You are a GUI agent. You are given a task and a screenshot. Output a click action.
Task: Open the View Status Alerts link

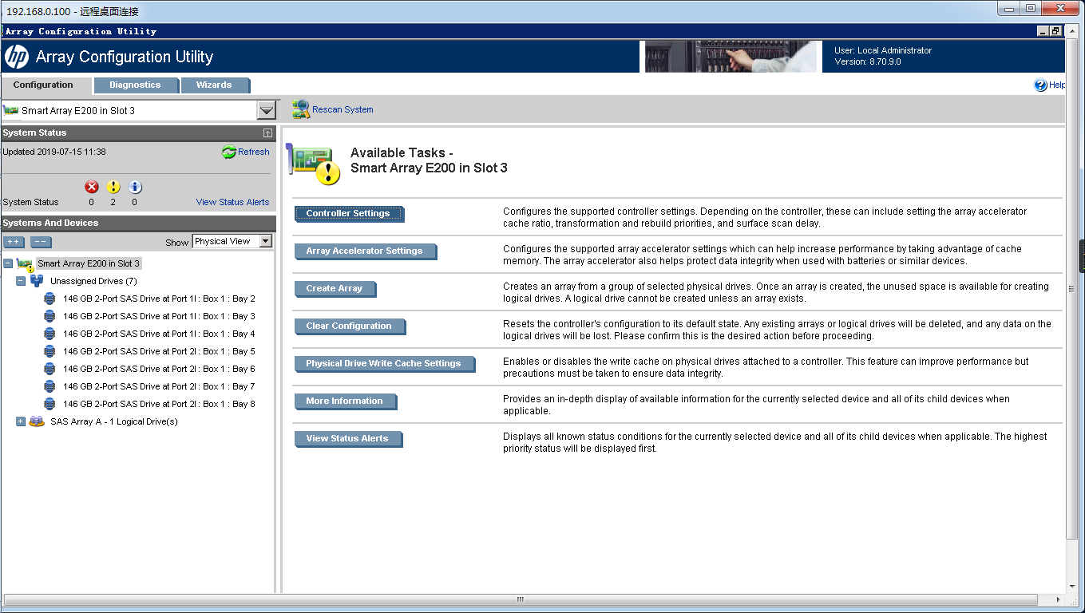coord(232,202)
